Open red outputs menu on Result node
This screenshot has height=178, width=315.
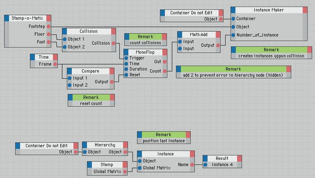pyautogui.click(x=239, y=158)
